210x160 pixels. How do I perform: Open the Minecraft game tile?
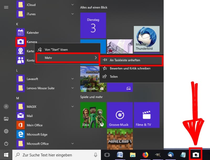click(120, 139)
